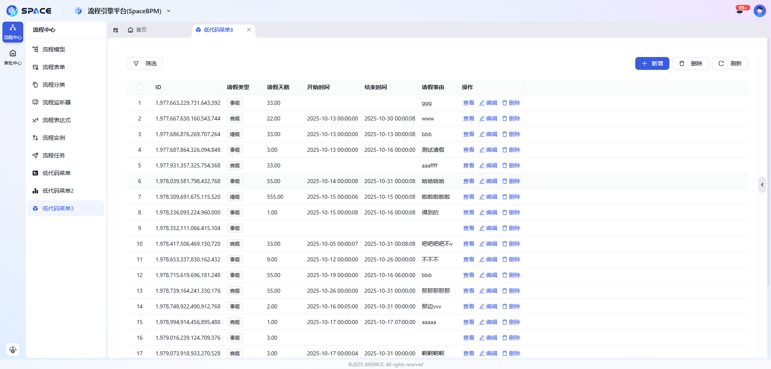Image resolution: width=771 pixels, height=369 pixels.
Task: Click the SPACE logo icon
Action: (12, 11)
